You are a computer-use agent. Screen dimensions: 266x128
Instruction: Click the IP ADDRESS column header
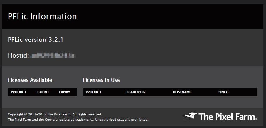136,92
